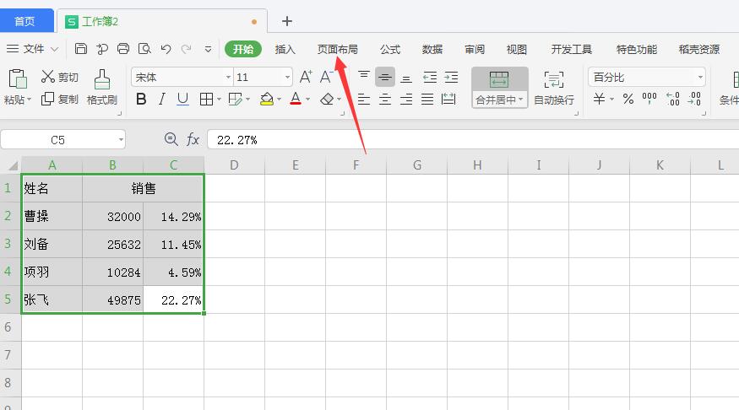
Task: Align text right
Action: [405, 99]
